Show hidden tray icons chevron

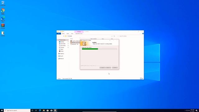185,110
